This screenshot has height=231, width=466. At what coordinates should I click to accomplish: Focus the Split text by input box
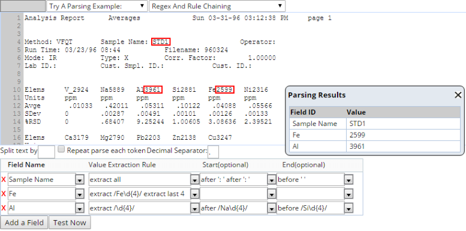47,152
